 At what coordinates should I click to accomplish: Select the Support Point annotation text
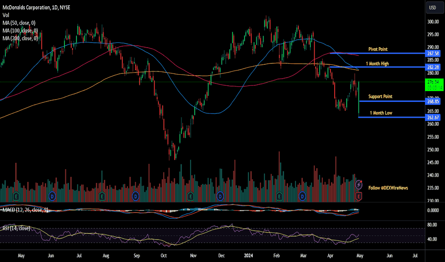[x=380, y=97]
